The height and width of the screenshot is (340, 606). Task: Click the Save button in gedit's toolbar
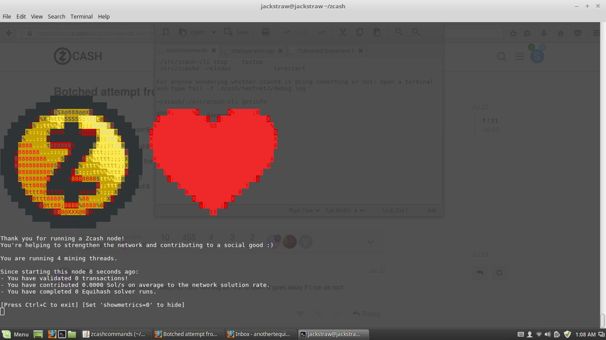pyautogui.click(x=236, y=32)
